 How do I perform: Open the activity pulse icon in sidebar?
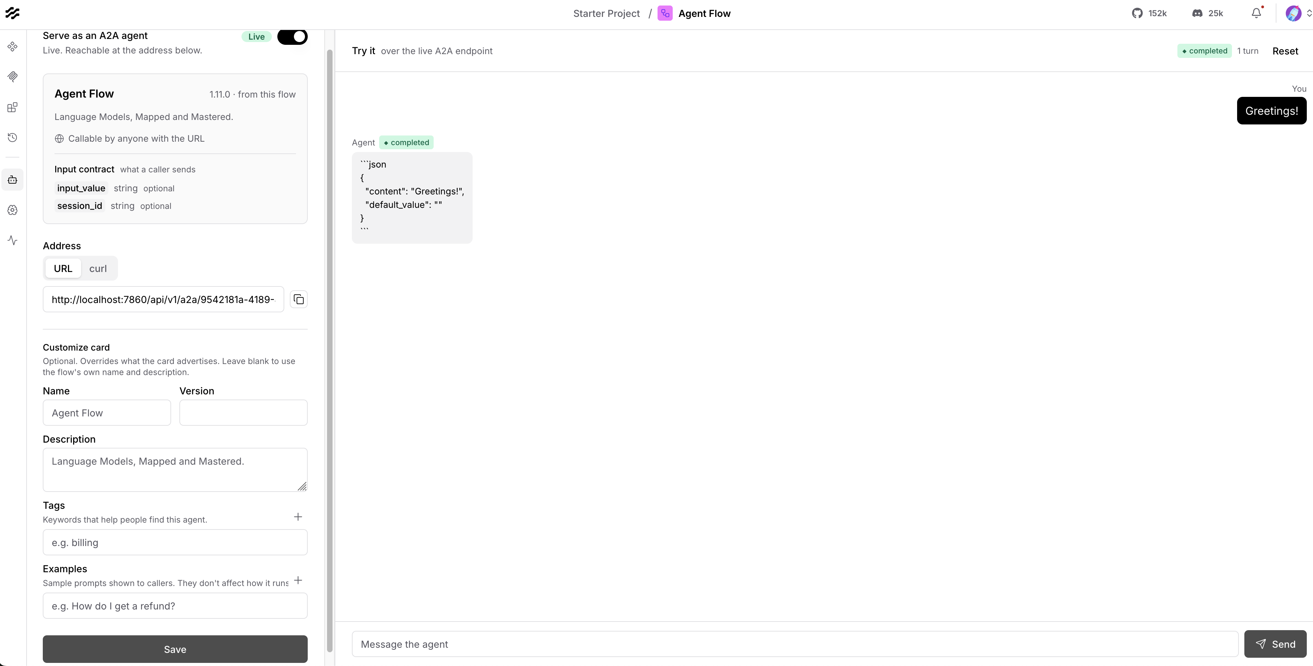(x=13, y=240)
